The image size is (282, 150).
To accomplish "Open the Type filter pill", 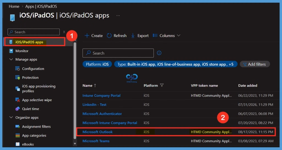I will tap(176, 64).
